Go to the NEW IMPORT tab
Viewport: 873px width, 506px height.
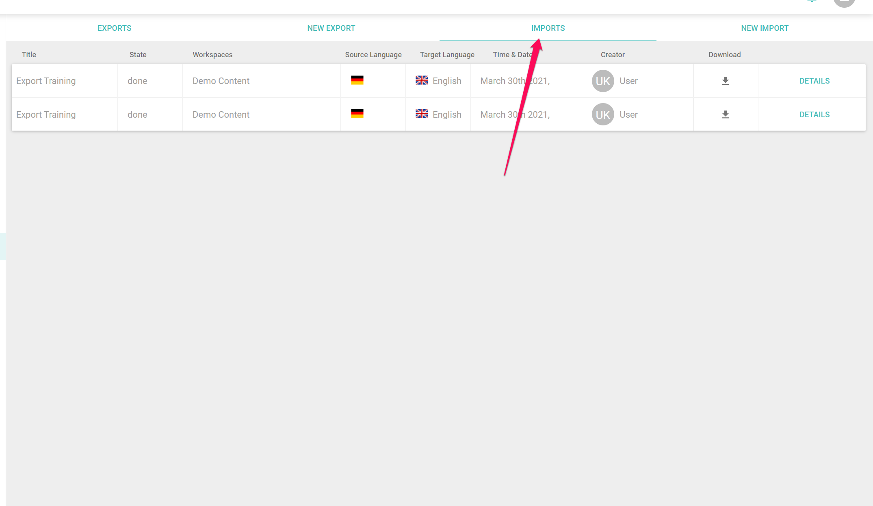[x=765, y=28]
